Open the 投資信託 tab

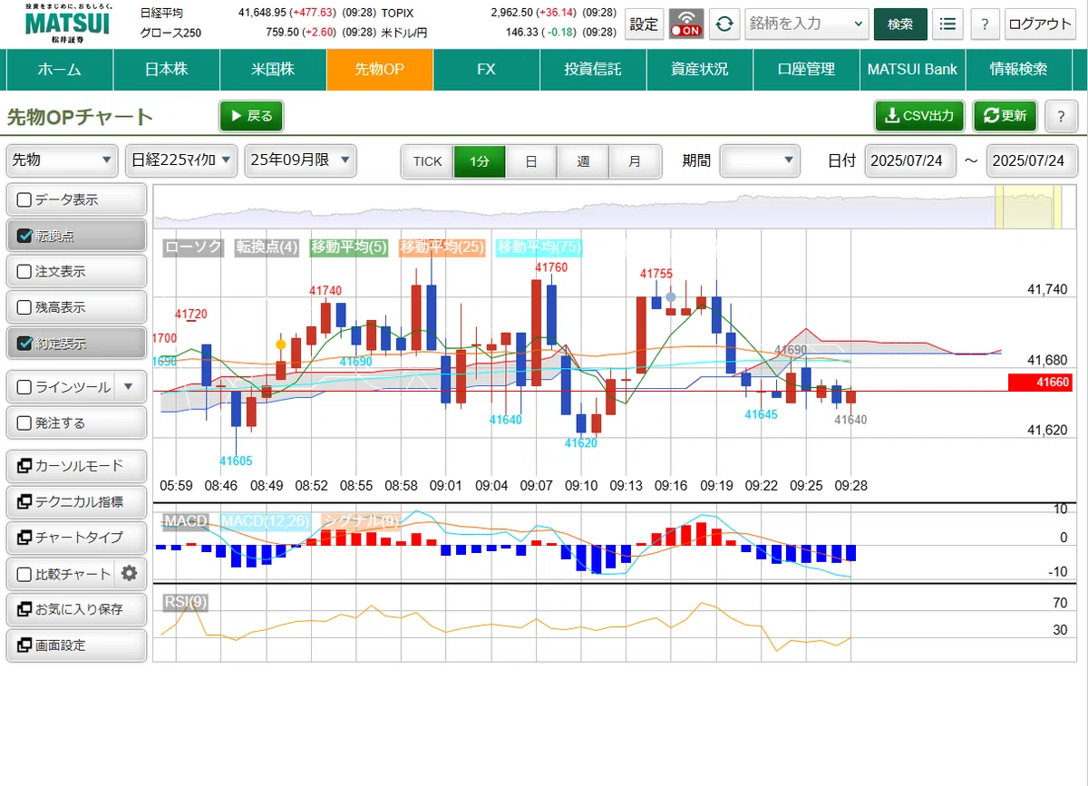coord(593,69)
